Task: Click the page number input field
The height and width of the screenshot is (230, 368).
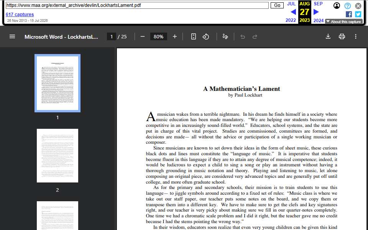Action: (x=112, y=37)
